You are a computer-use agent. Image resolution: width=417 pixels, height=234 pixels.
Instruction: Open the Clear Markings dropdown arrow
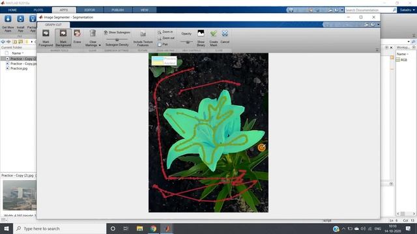coord(100,45)
